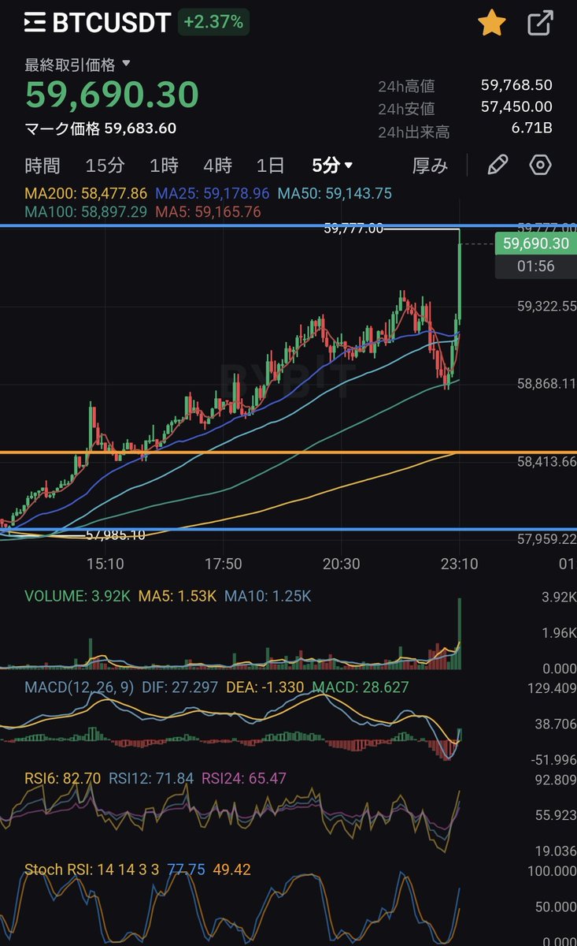Open the trading pair list menu icon

click(x=35, y=23)
